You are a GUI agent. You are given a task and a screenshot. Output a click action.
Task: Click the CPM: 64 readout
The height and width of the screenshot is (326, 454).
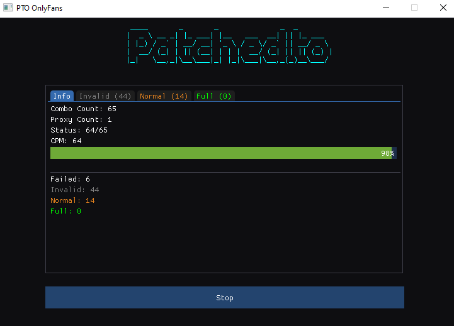pos(66,141)
